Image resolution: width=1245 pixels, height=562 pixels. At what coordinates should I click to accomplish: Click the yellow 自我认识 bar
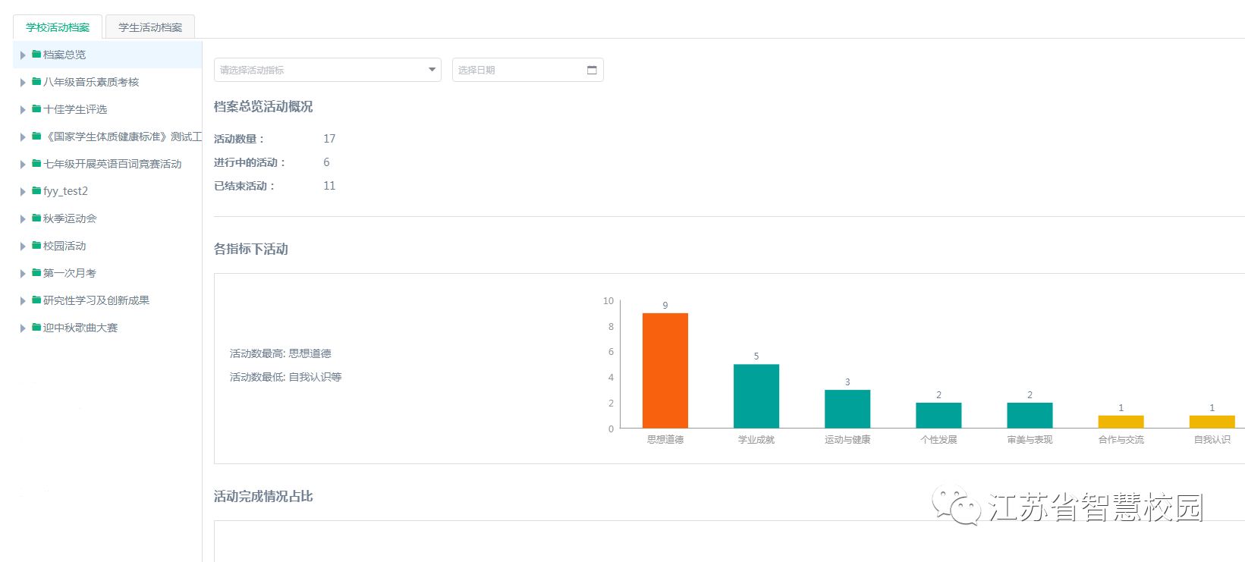click(x=1212, y=422)
